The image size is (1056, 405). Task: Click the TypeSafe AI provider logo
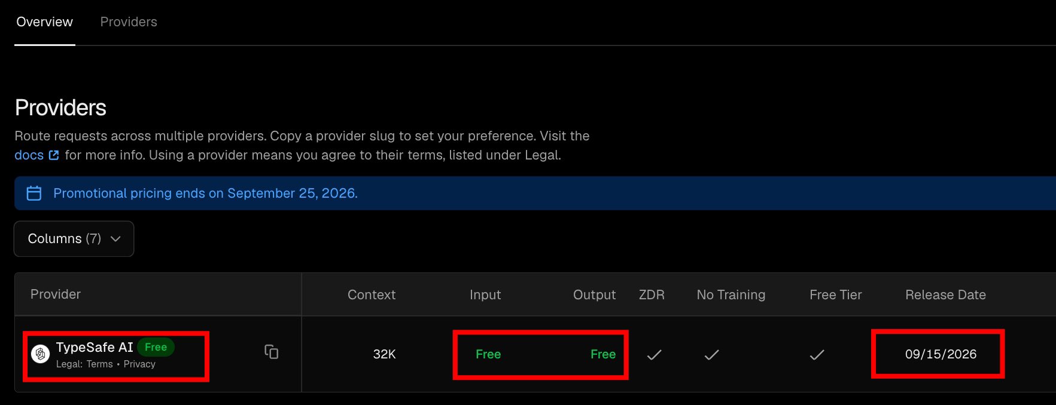pos(40,354)
